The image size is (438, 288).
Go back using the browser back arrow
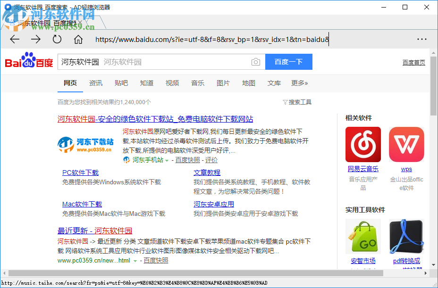point(15,39)
